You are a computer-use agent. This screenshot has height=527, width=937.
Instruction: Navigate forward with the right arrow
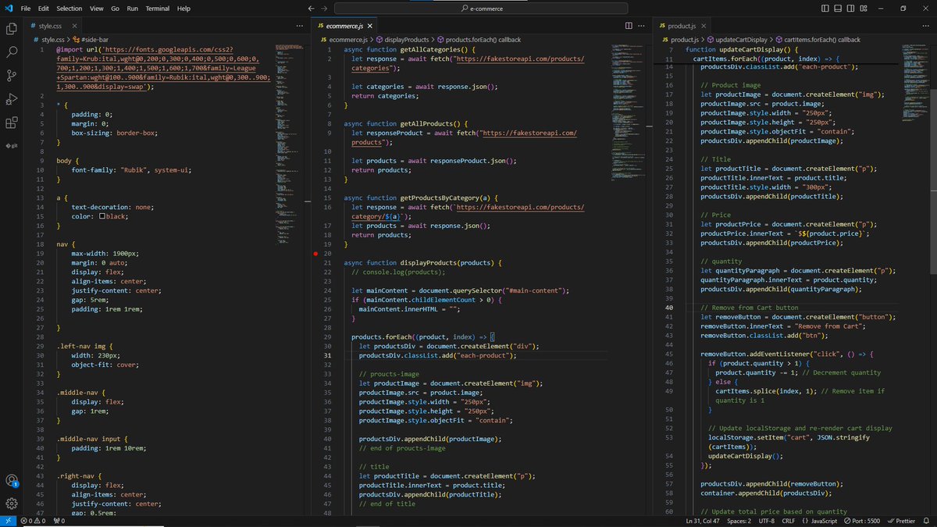pyautogui.click(x=323, y=9)
